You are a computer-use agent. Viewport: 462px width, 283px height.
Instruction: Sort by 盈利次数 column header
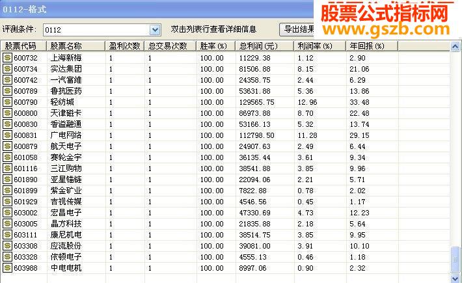coord(125,46)
